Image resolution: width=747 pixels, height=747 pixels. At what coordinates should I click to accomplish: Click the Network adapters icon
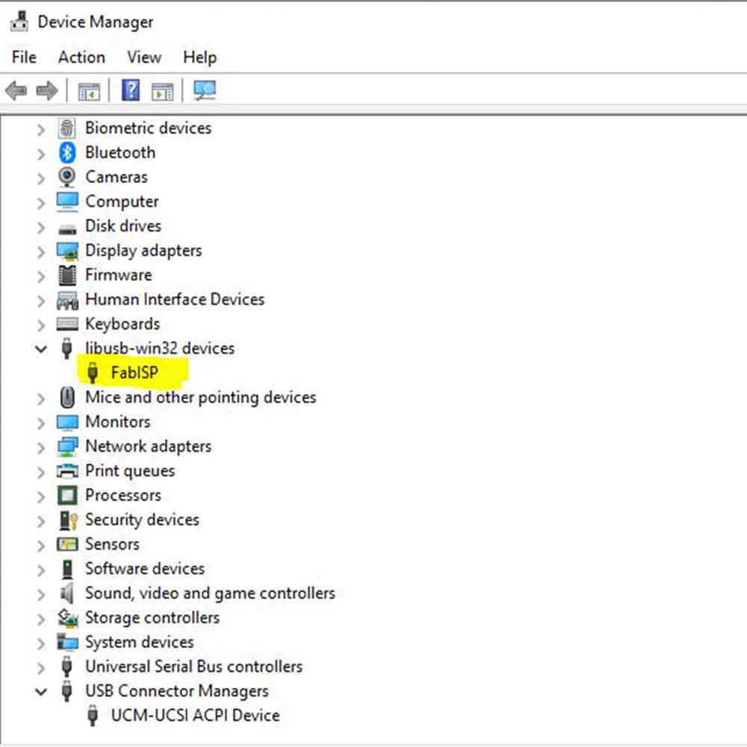pos(67,447)
